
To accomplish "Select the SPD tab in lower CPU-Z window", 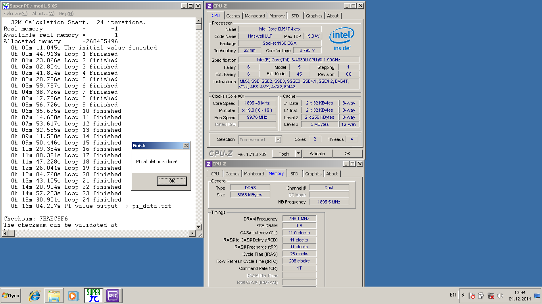I will [294, 174].
